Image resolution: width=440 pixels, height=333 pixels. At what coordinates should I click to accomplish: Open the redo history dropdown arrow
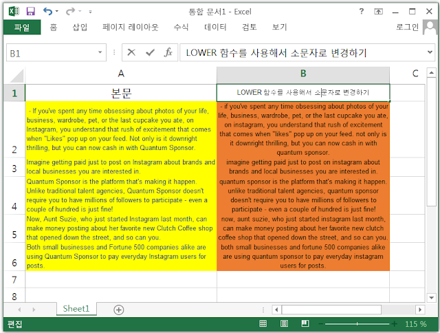pyautogui.click(x=80, y=12)
